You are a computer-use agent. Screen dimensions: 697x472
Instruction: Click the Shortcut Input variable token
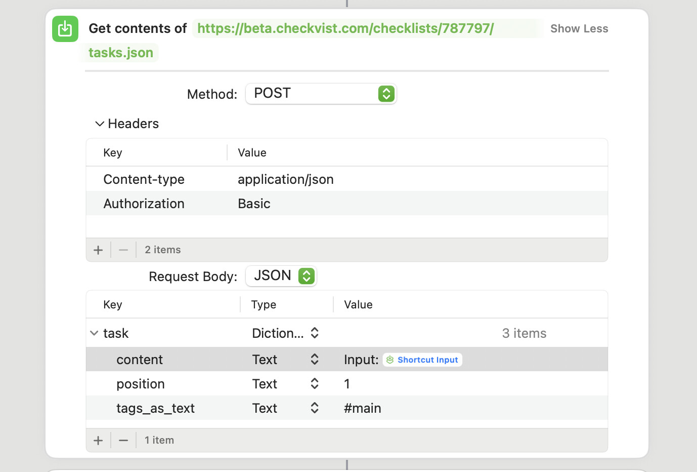tap(422, 360)
